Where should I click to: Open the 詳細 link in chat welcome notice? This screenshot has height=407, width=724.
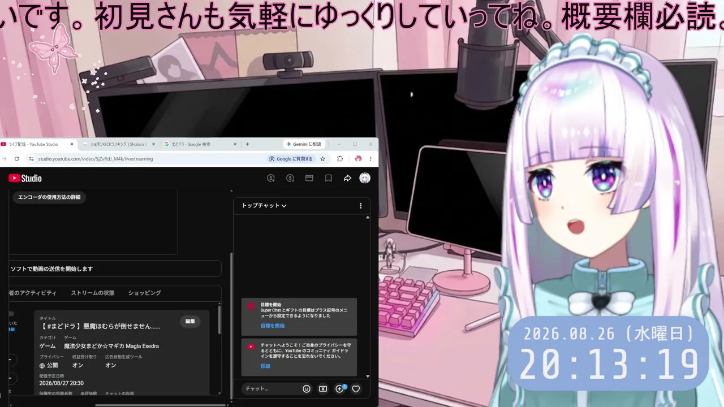click(265, 366)
